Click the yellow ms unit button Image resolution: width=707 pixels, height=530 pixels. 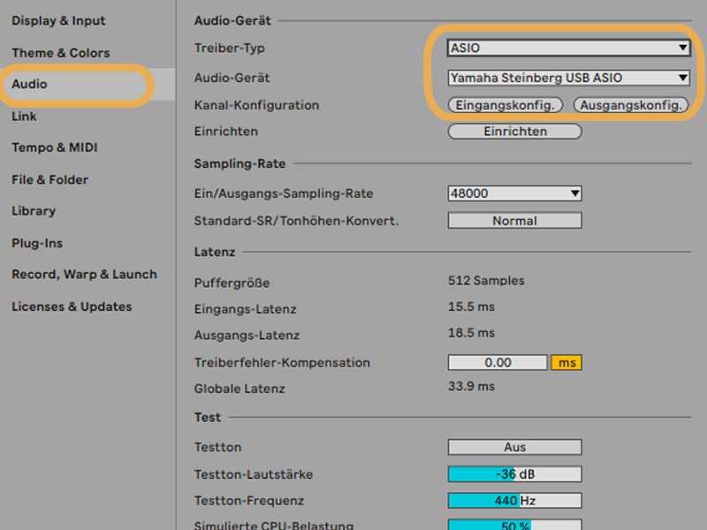pos(566,362)
